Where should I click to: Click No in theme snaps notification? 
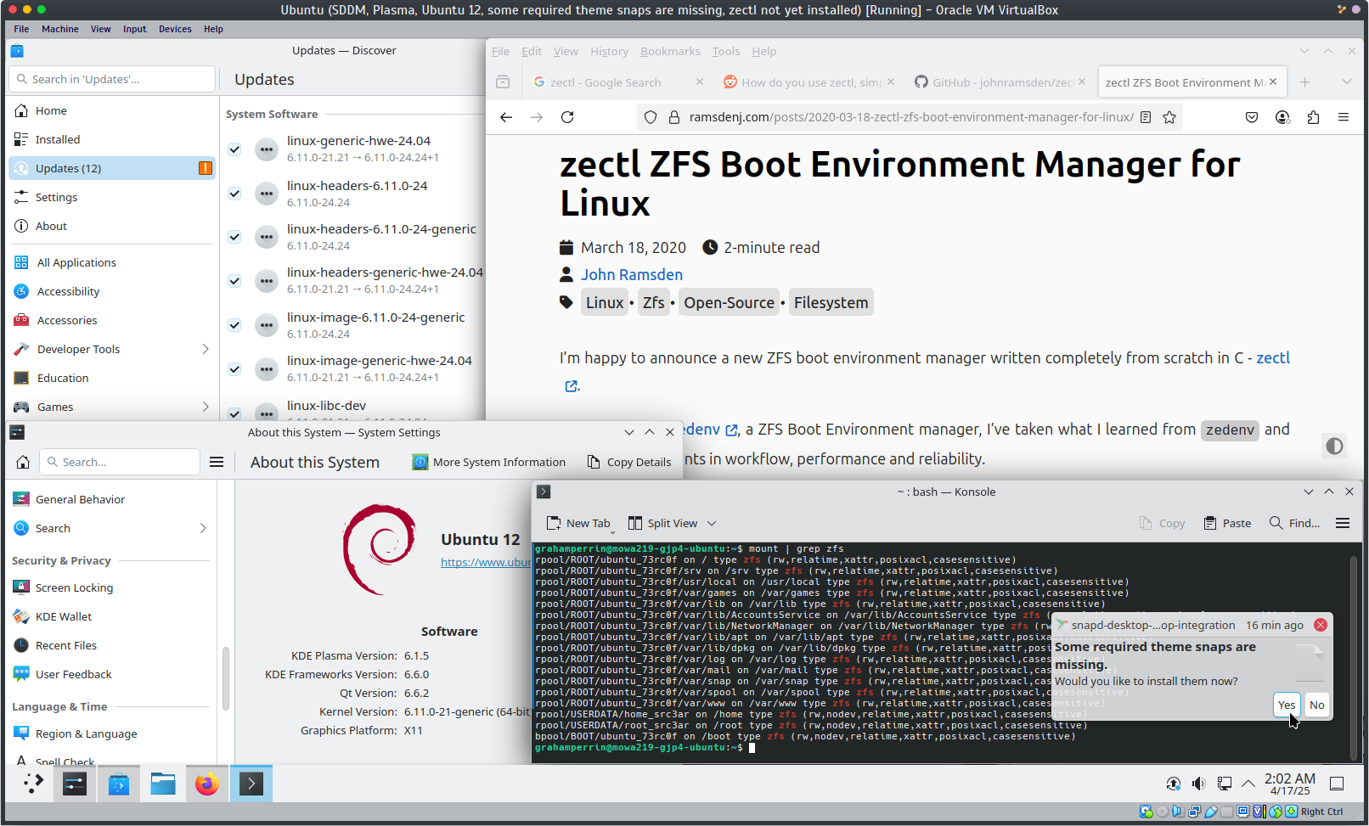click(x=1316, y=705)
